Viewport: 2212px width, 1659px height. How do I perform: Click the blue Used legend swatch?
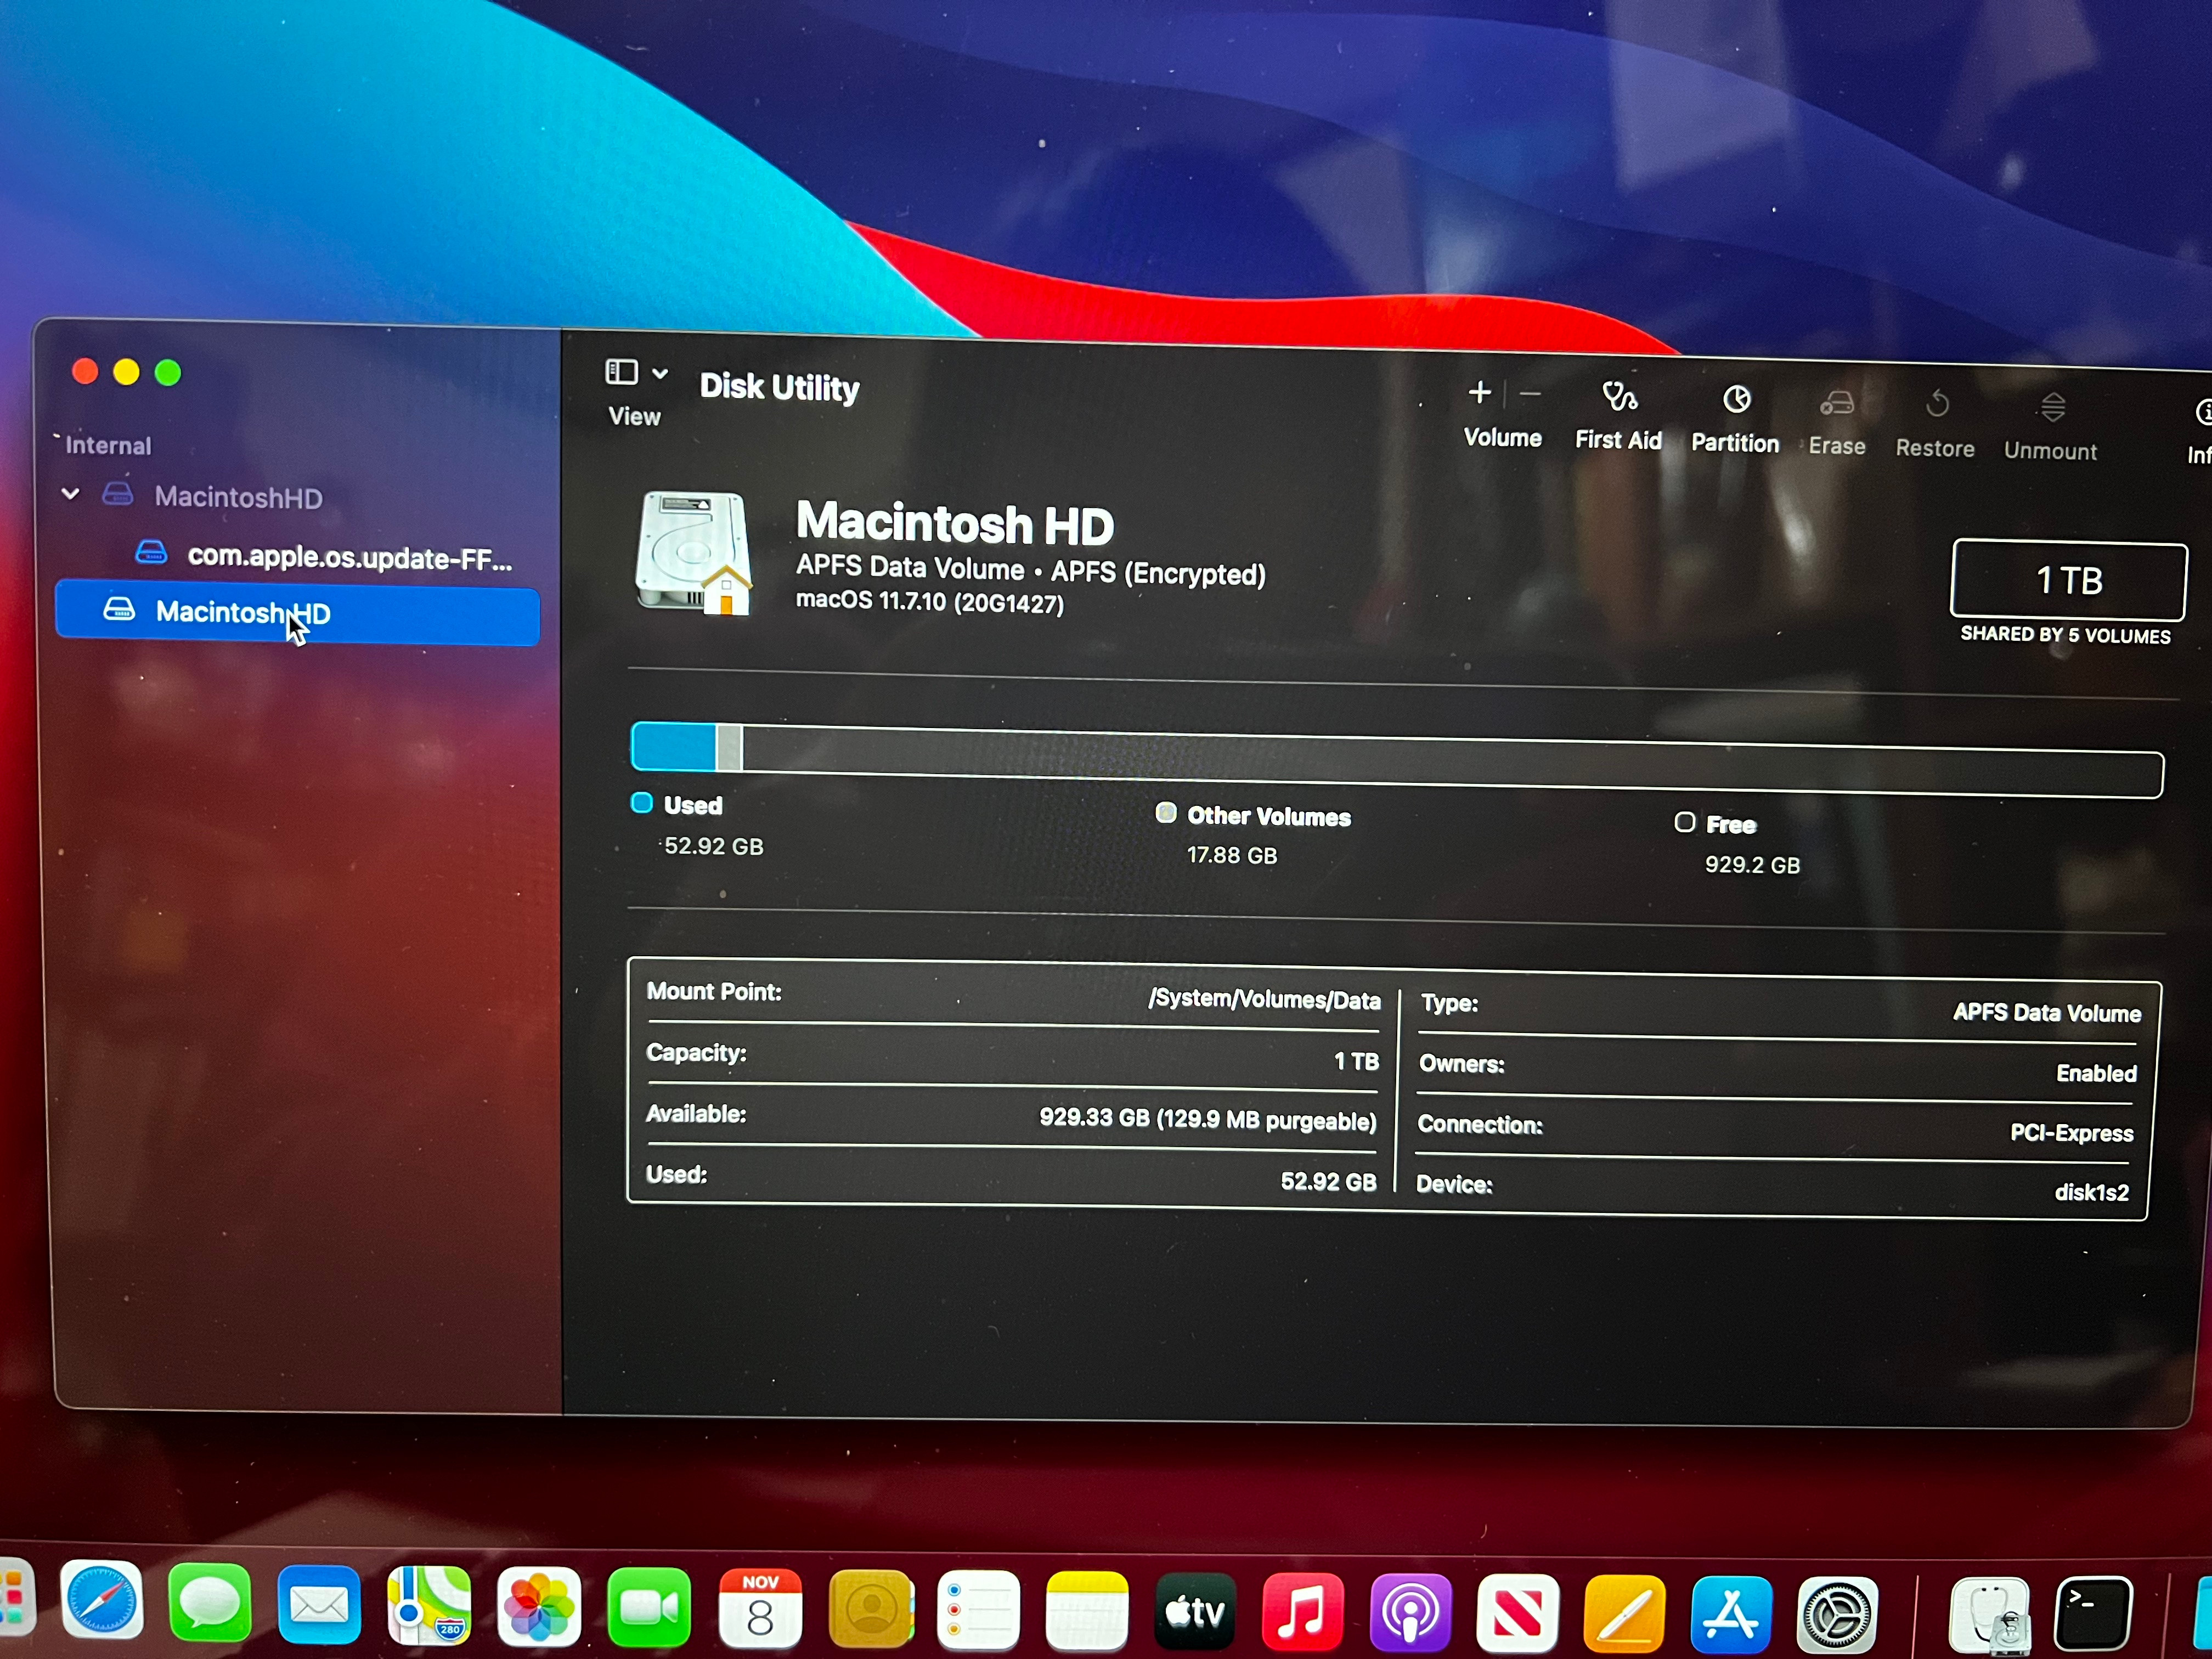[642, 803]
